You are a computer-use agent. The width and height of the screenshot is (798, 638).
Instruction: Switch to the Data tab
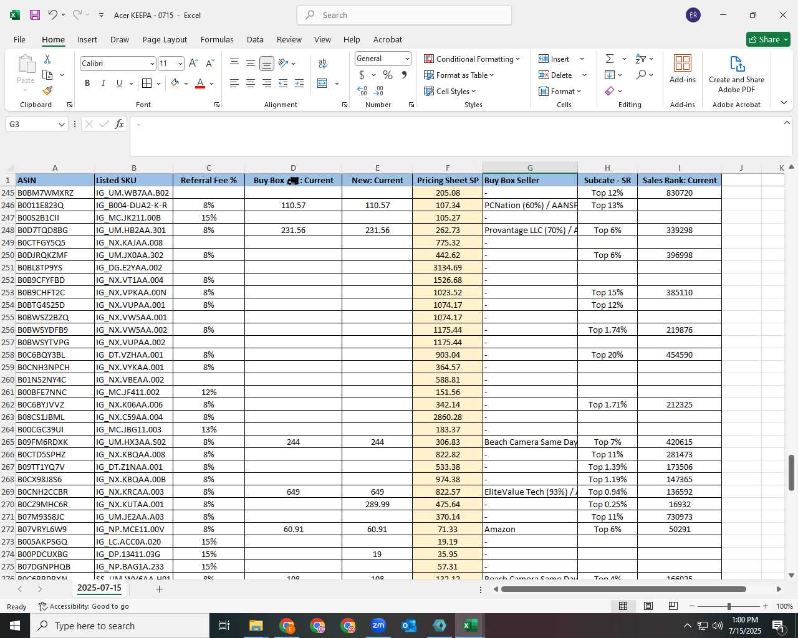[255, 39]
